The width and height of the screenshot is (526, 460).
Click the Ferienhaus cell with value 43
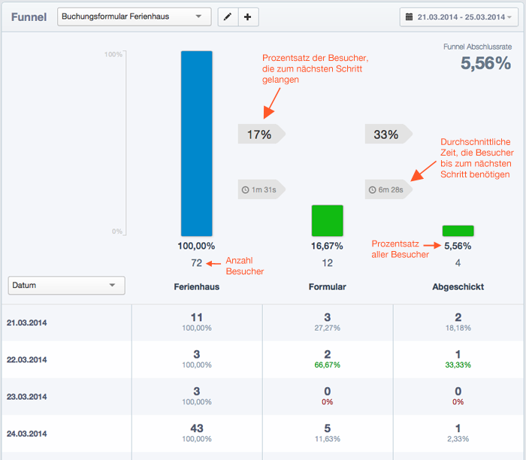coord(197,433)
